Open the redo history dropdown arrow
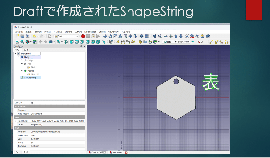Image resolution: width=270 pixels, height=158 pixels. click(45, 36)
